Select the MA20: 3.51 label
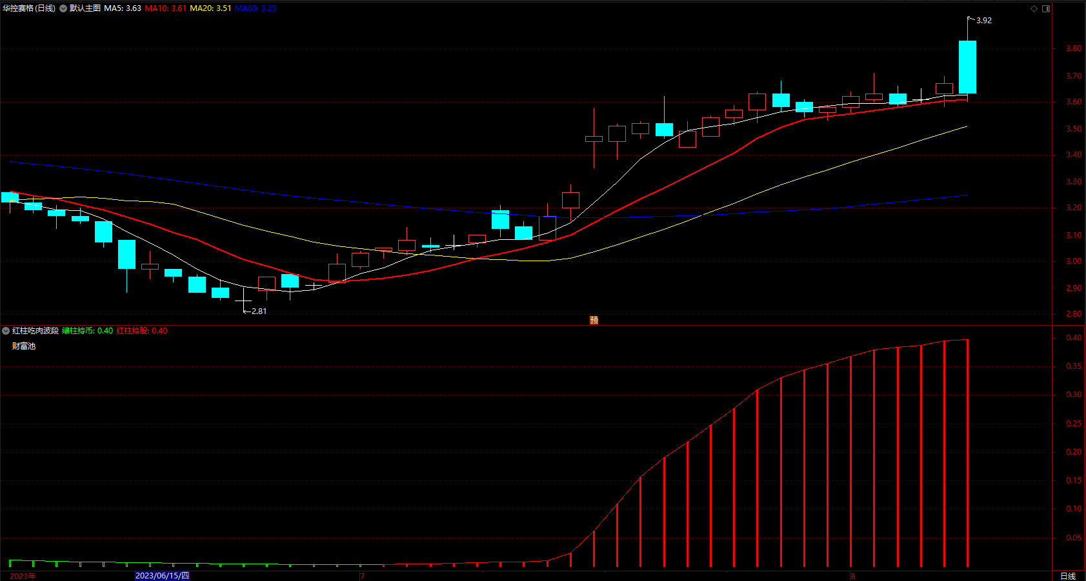1086x581 pixels. [x=210, y=8]
